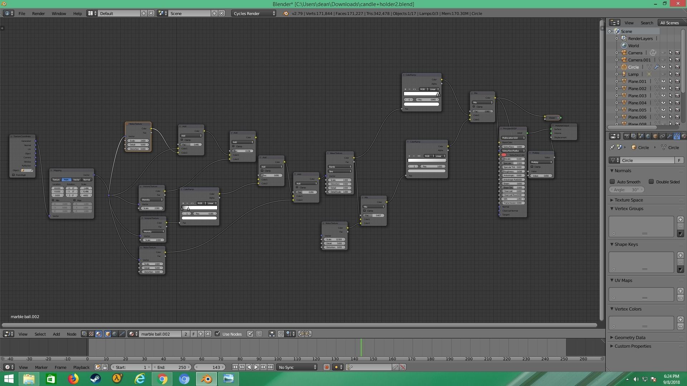Pin the node tree with the pin icon
The image size is (687, 386).
coord(250,334)
